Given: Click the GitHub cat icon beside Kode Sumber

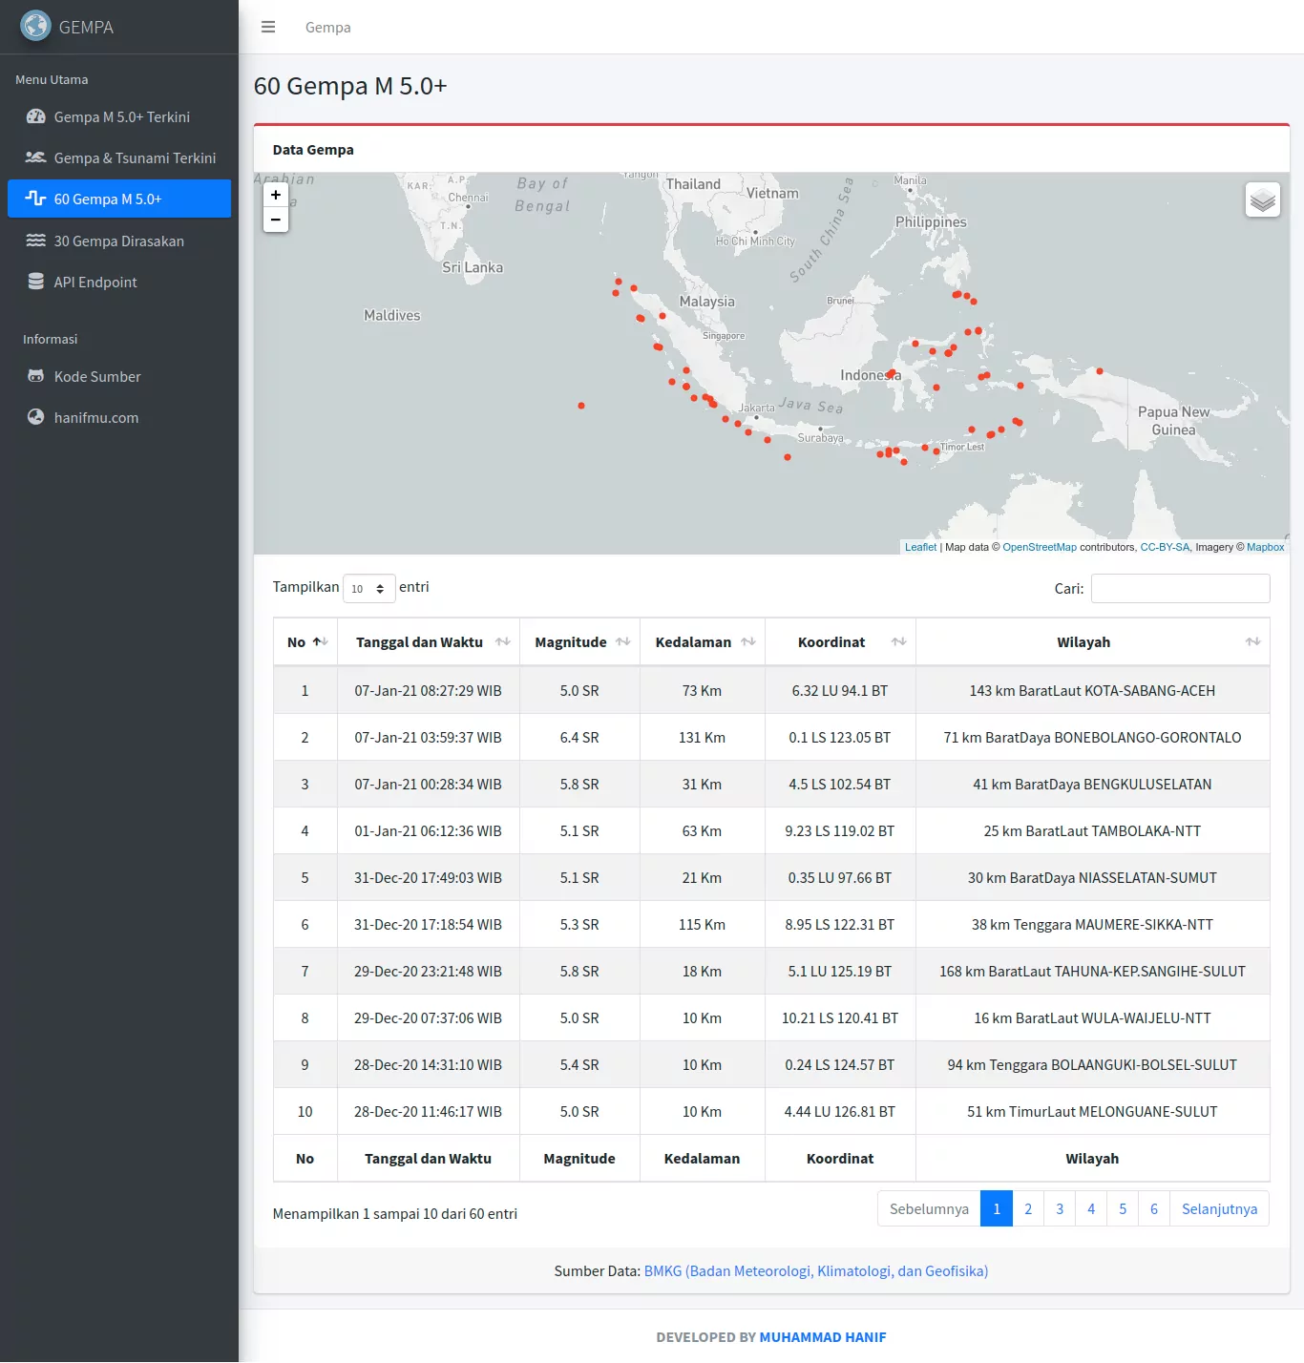Looking at the screenshot, I should click(35, 376).
